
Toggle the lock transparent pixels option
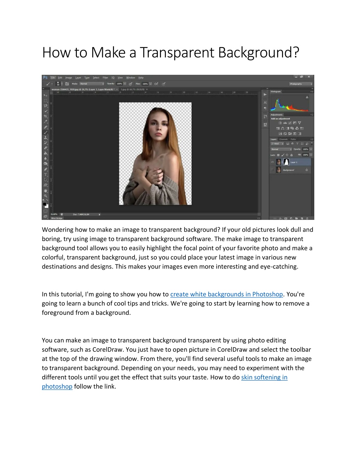[278, 155]
